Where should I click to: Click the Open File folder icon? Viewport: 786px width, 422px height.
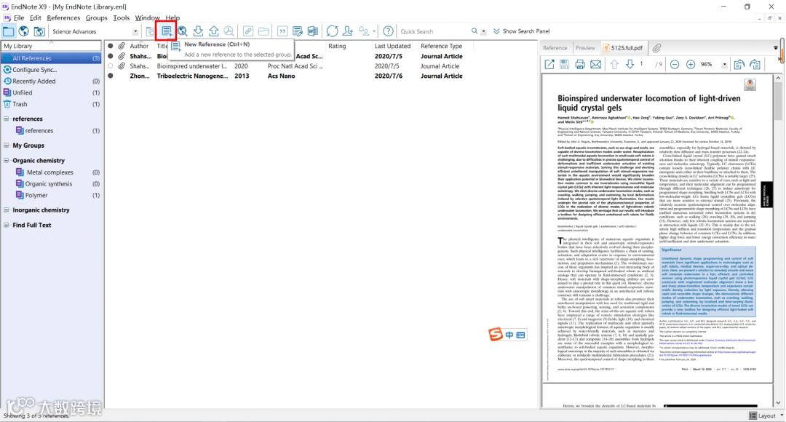[263, 31]
